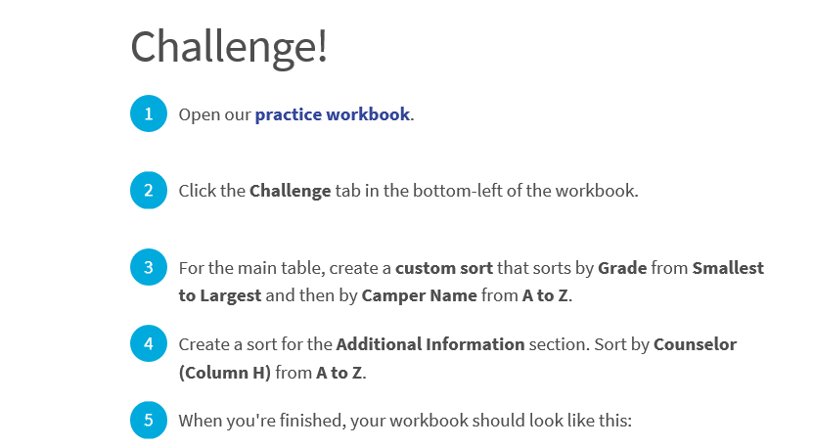Click the bold 'custom sort' text
Image resolution: width=813 pixels, height=448 pixels.
(x=444, y=268)
